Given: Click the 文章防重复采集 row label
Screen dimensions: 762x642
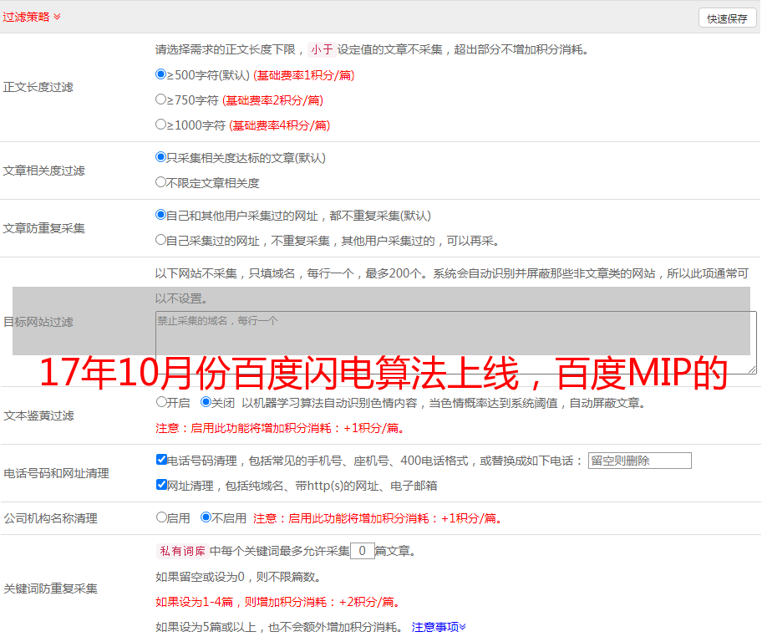Looking at the screenshot, I should tap(43, 228).
